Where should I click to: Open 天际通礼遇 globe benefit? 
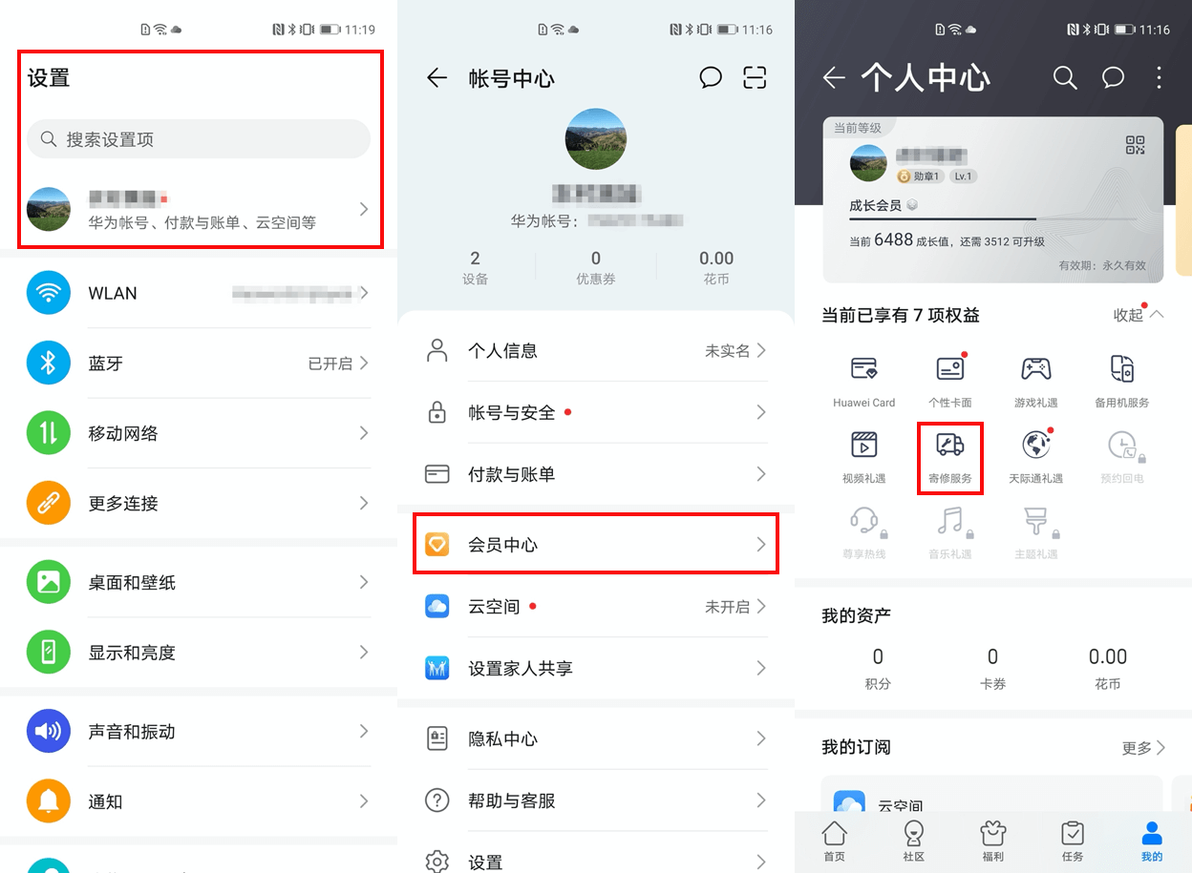1036,457
